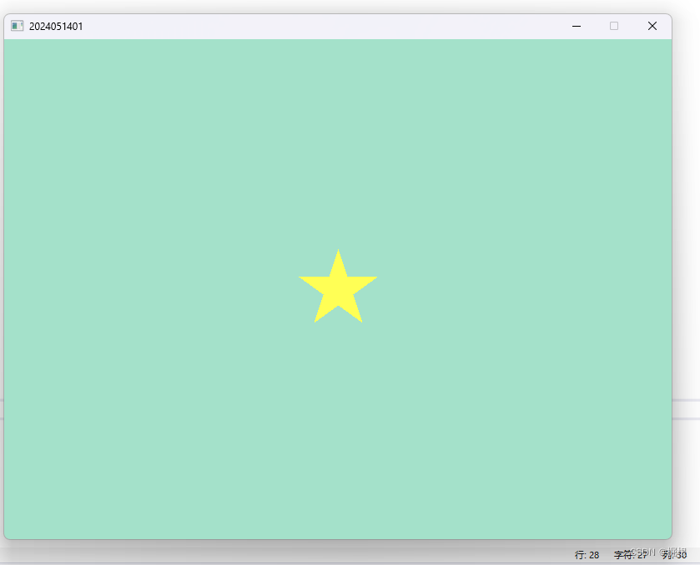Click the center of the yellow star
700x565 pixels.
coord(338,287)
